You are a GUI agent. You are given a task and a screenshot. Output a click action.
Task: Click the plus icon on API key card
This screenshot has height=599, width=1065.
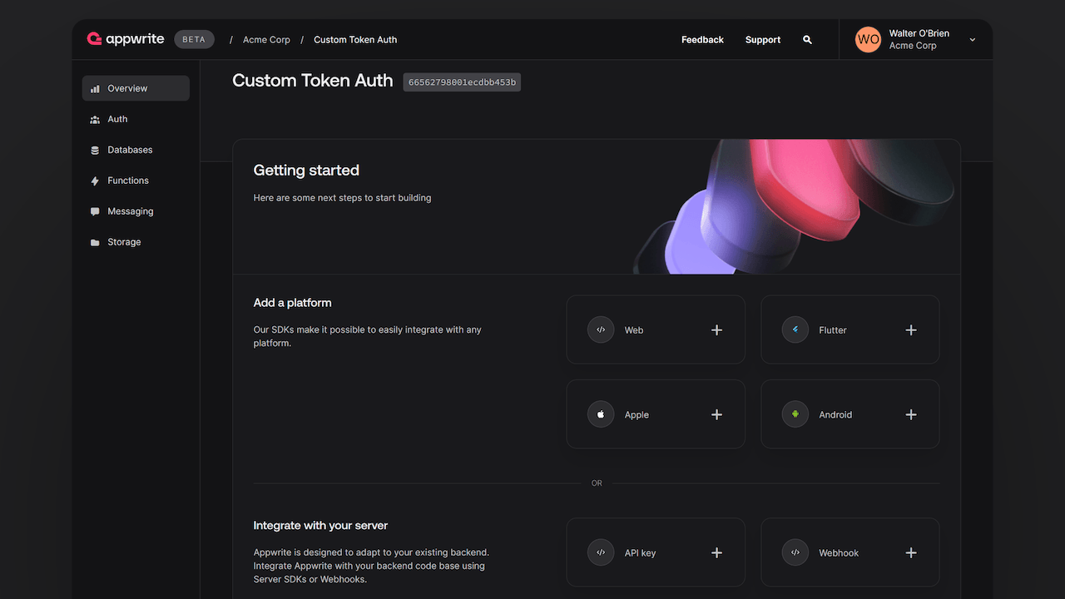pyautogui.click(x=716, y=553)
